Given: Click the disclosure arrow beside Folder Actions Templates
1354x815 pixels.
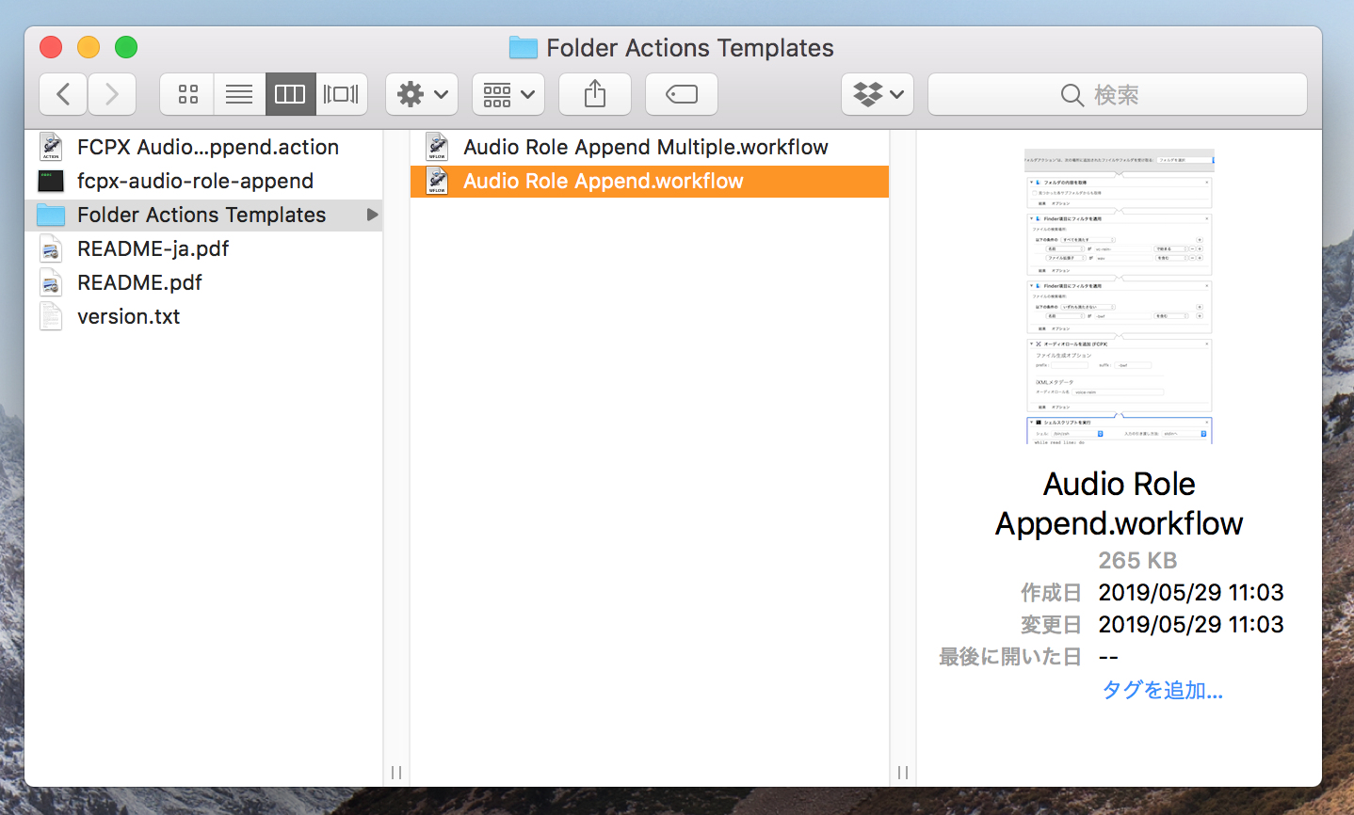Looking at the screenshot, I should pos(372,215).
